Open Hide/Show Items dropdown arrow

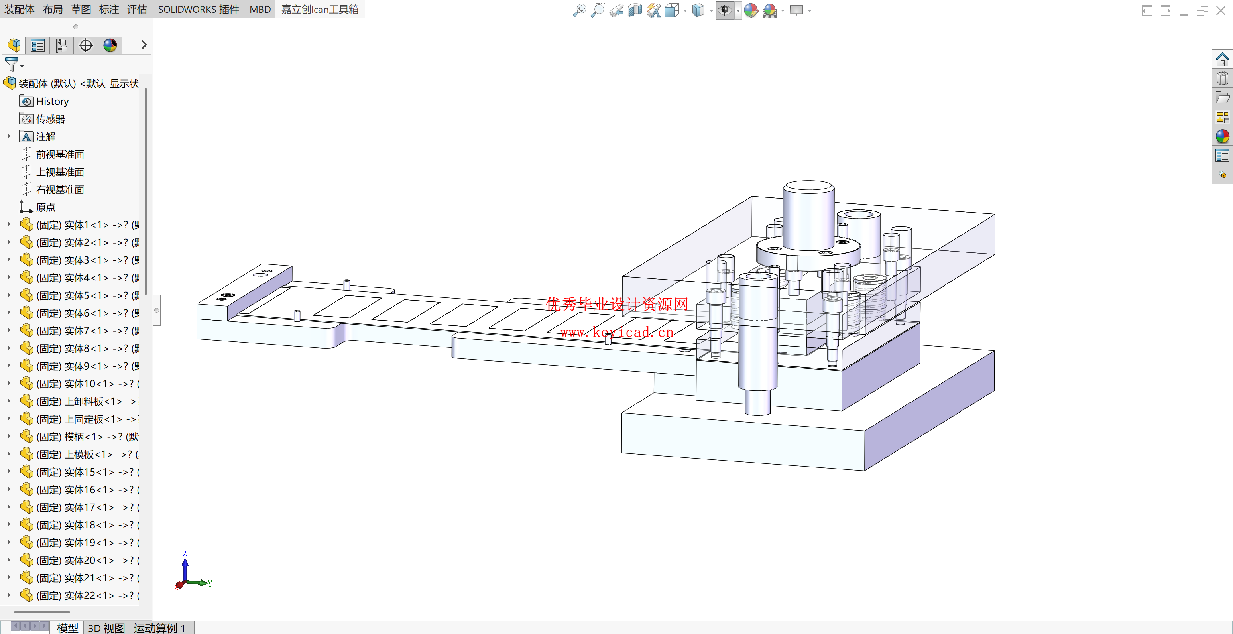click(x=738, y=10)
